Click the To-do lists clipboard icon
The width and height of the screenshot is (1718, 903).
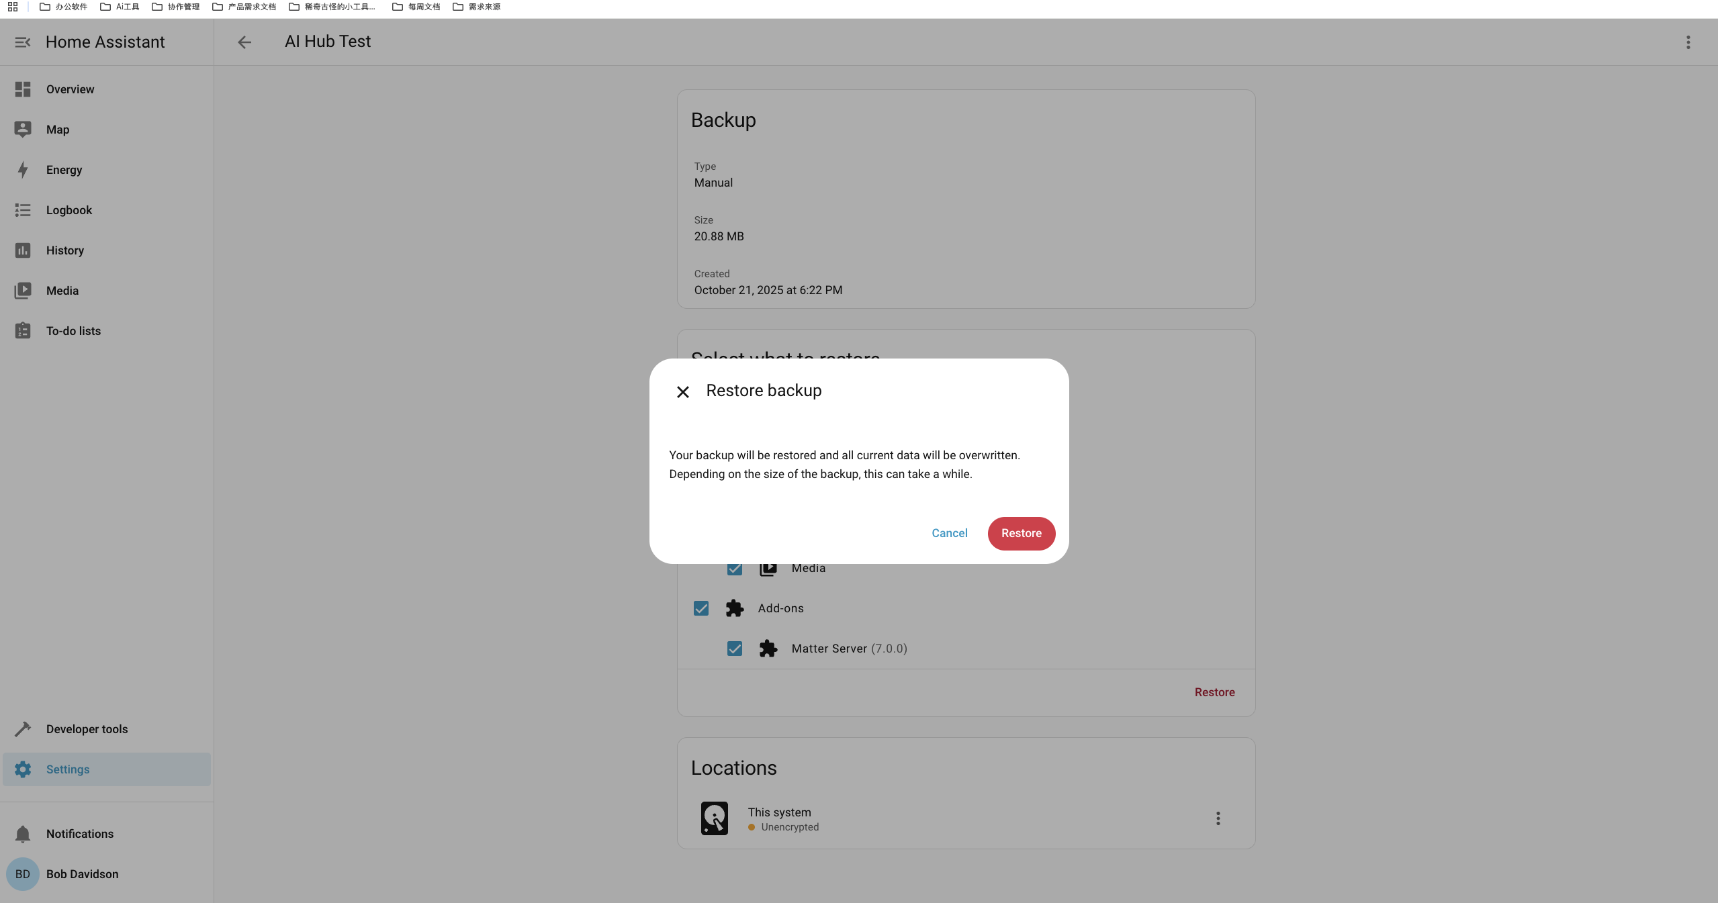click(23, 331)
